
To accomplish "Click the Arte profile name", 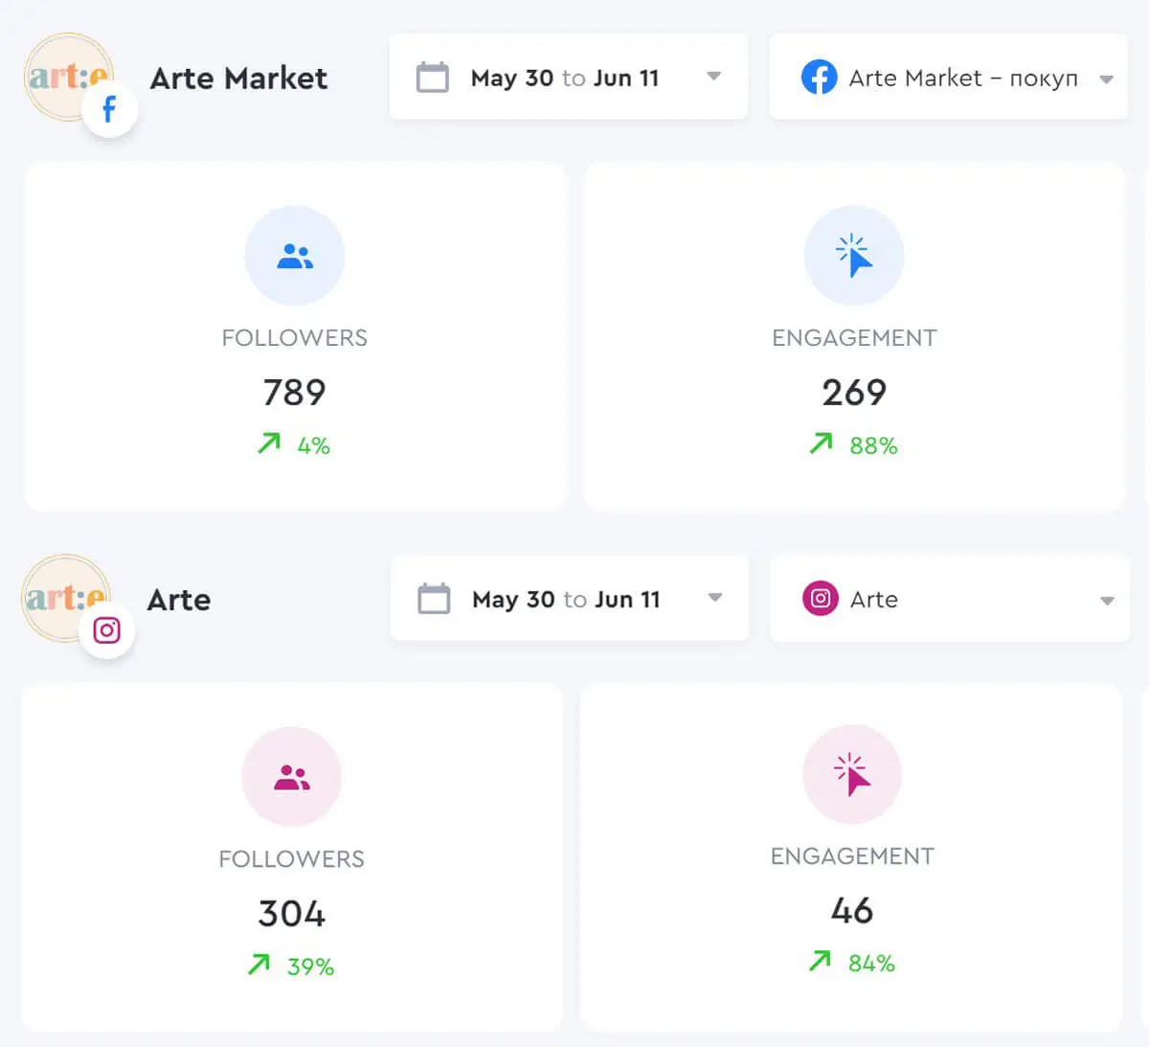I will coord(178,600).
